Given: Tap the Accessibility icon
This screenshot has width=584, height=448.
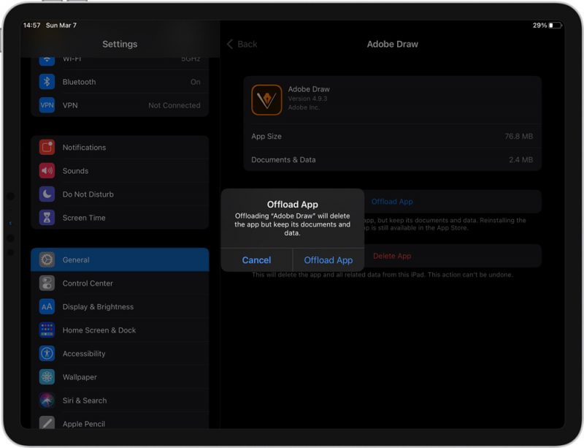Looking at the screenshot, I should coord(47,354).
